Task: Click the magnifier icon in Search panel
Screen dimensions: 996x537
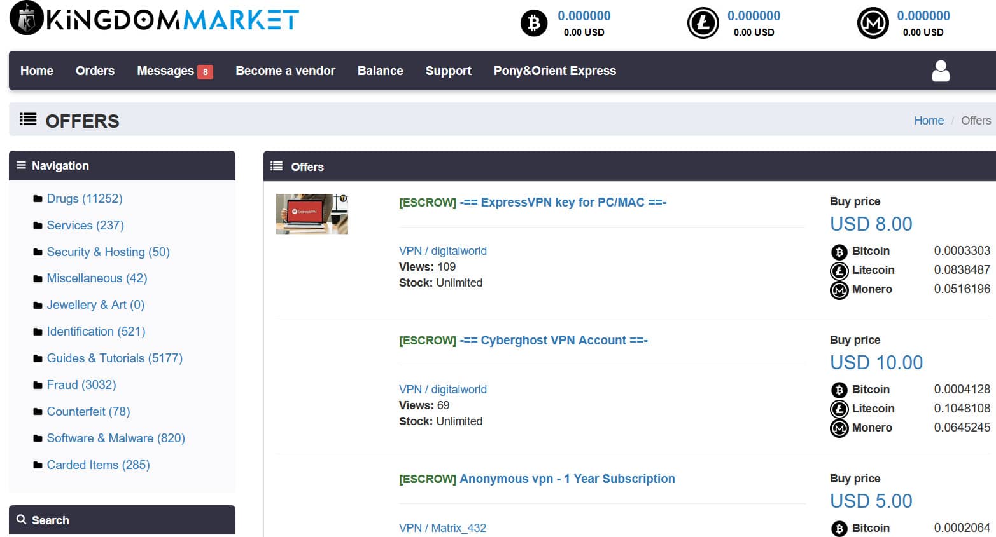Action: [x=21, y=519]
